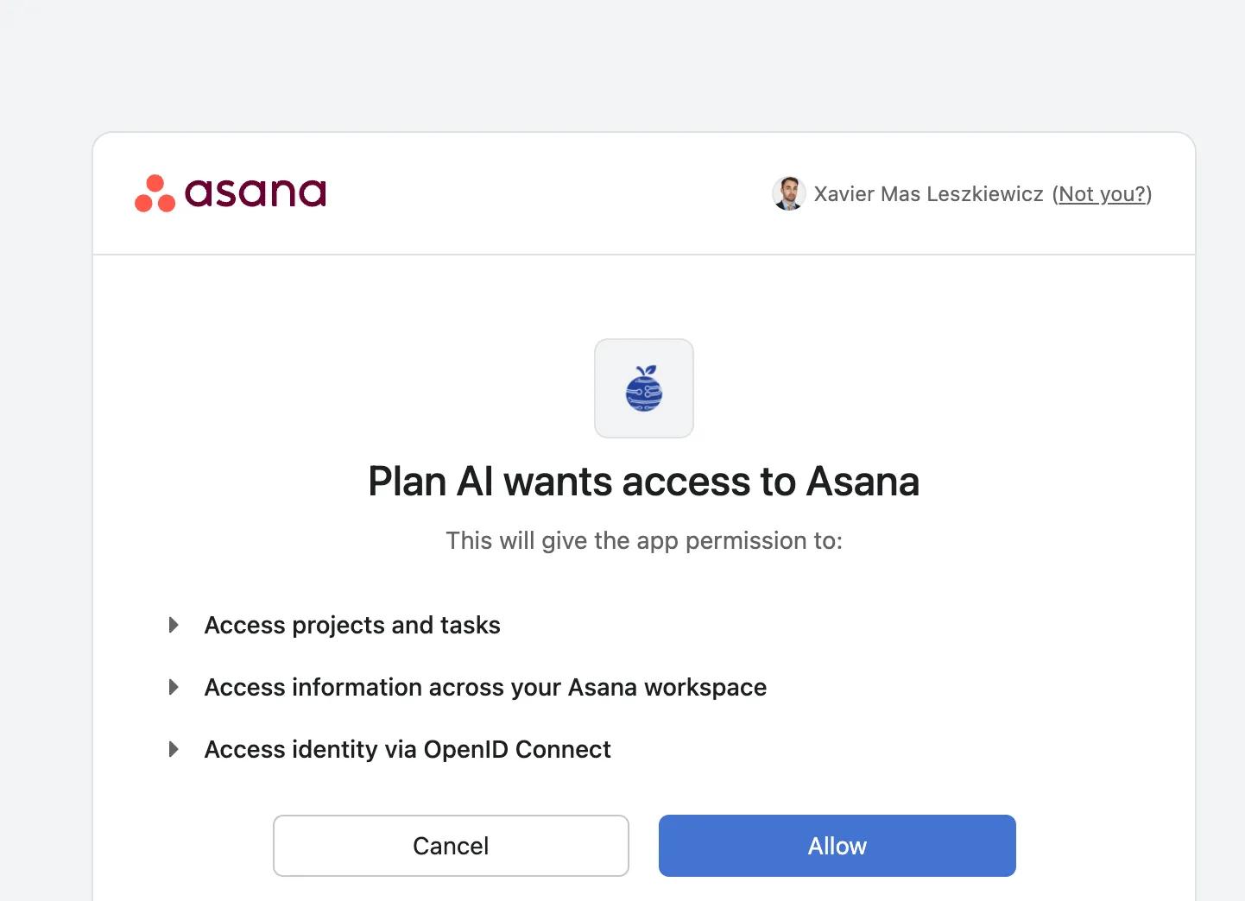Click the asana wordmark text in header
Screen dimensions: 1245x901
(x=256, y=192)
